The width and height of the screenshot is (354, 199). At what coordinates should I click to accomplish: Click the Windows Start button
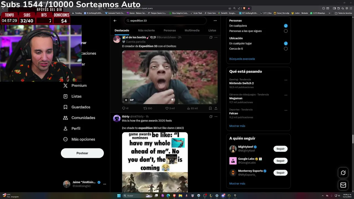(x=119, y=196)
